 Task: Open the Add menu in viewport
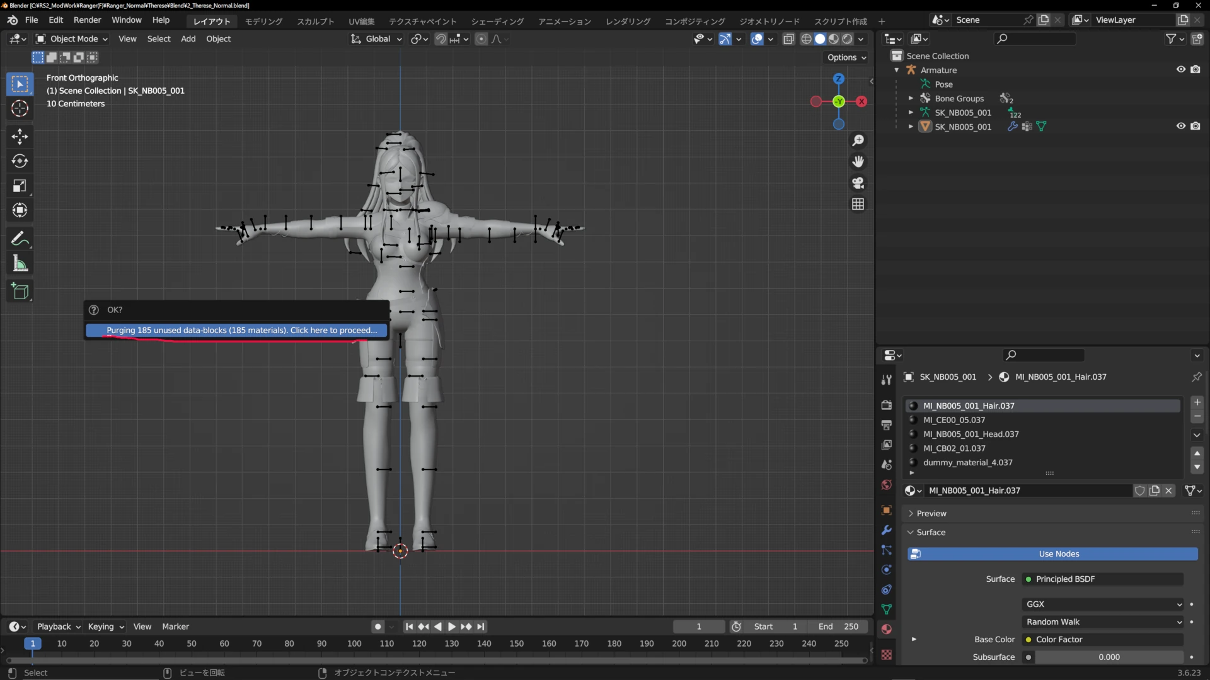pos(188,39)
